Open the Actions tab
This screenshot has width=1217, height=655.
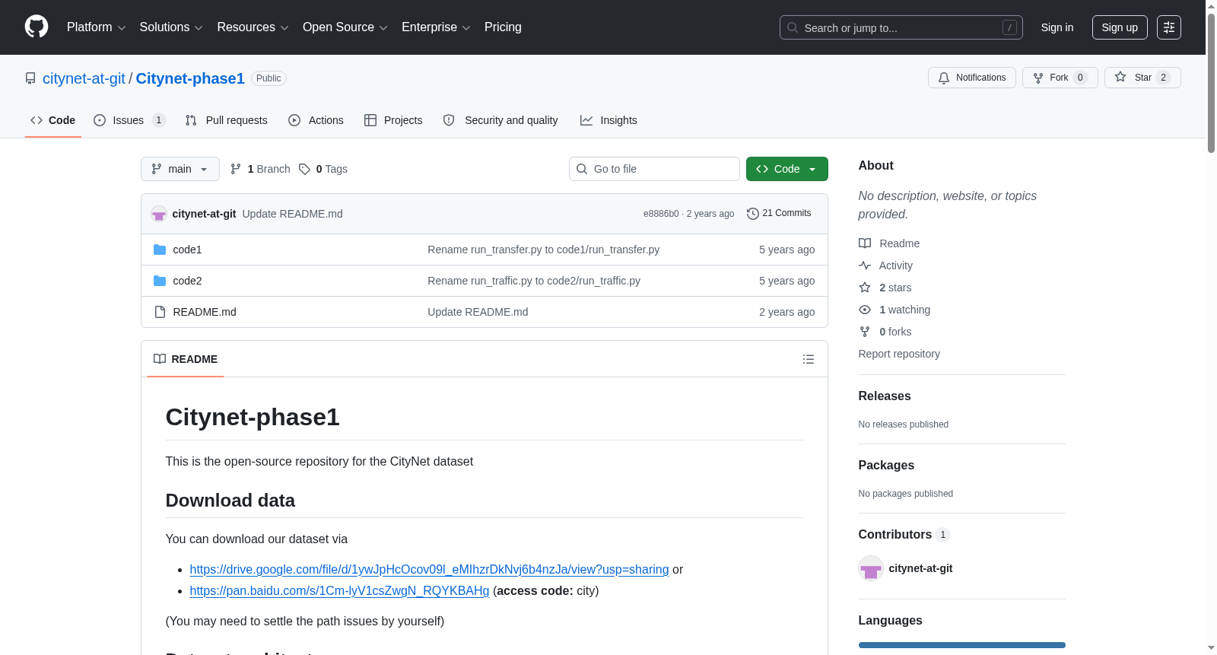[x=316, y=120]
